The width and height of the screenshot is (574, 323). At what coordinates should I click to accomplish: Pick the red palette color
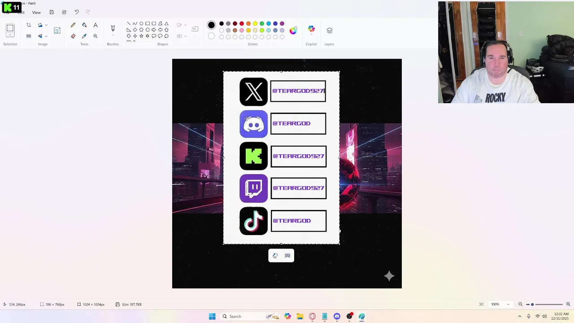(x=242, y=24)
